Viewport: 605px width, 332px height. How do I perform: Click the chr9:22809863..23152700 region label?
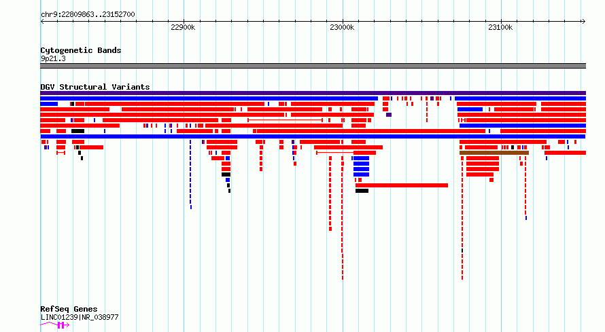point(88,15)
